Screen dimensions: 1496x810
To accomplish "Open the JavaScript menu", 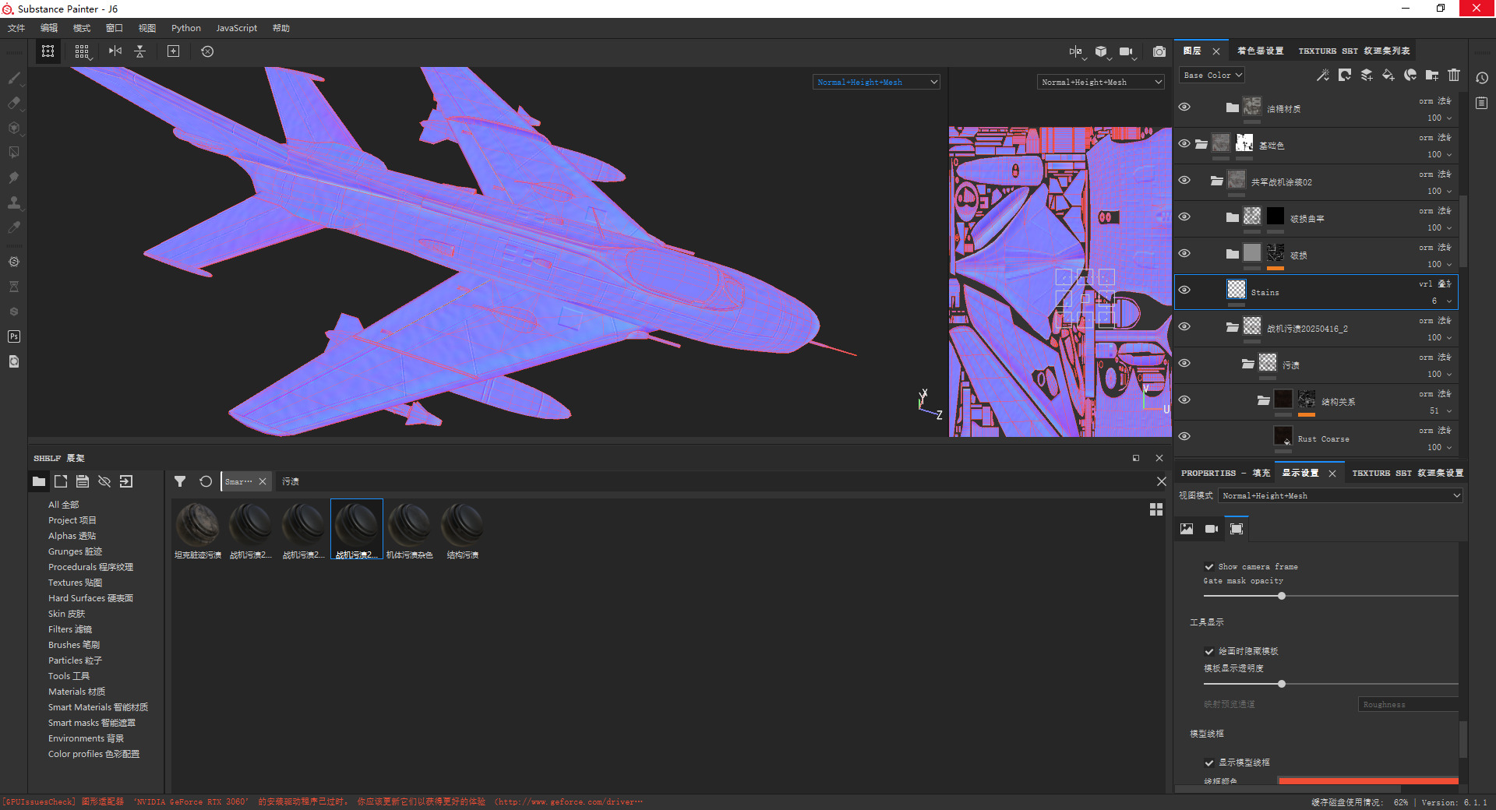I will tap(236, 28).
